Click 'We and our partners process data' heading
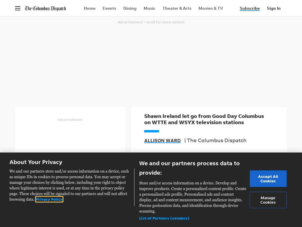Image resolution: width=302 pixels, height=227 pixels. click(x=189, y=168)
